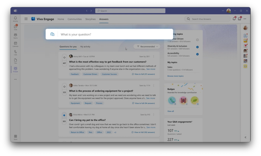261x156 pixels.
Task: Upvote the ordering equipment question
Action: (x=65, y=87)
